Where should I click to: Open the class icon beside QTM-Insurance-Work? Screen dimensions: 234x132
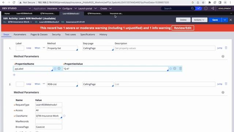tap(64, 116)
